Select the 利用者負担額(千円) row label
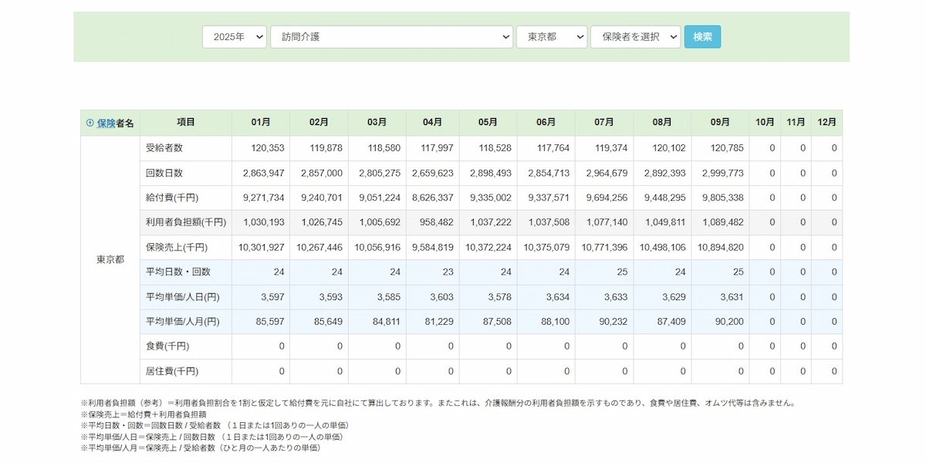The image size is (926, 463). 185,222
